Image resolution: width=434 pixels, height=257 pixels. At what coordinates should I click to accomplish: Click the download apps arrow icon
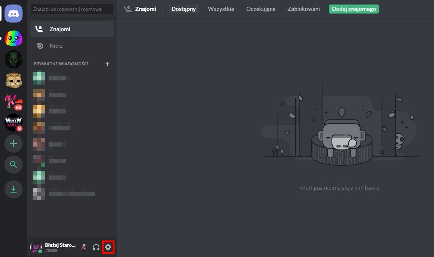(x=13, y=189)
